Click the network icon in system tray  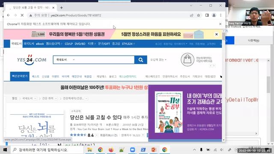tap(215, 150)
